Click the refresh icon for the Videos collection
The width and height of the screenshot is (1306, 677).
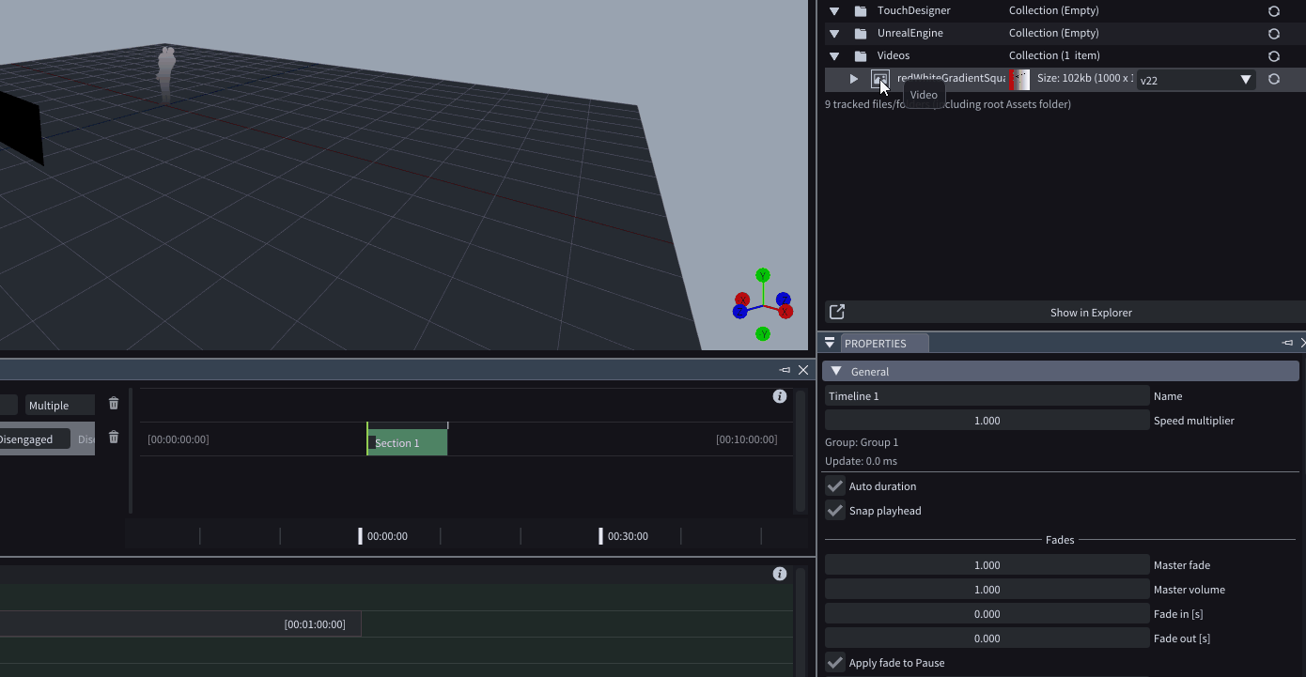(x=1273, y=56)
